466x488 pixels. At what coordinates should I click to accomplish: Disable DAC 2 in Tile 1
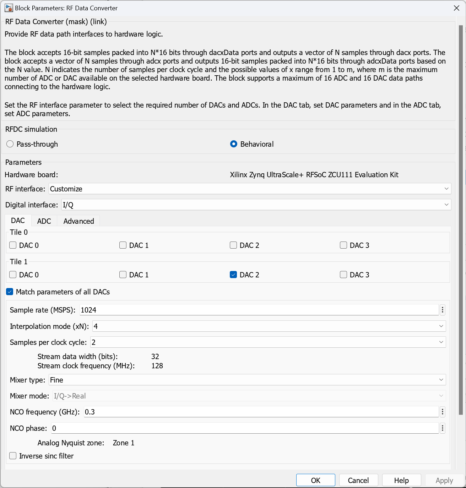[x=233, y=275]
